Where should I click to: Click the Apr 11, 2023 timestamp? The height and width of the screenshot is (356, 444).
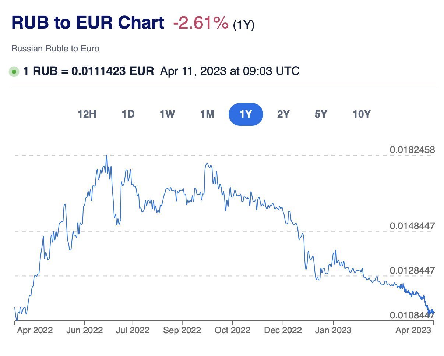pos(230,71)
